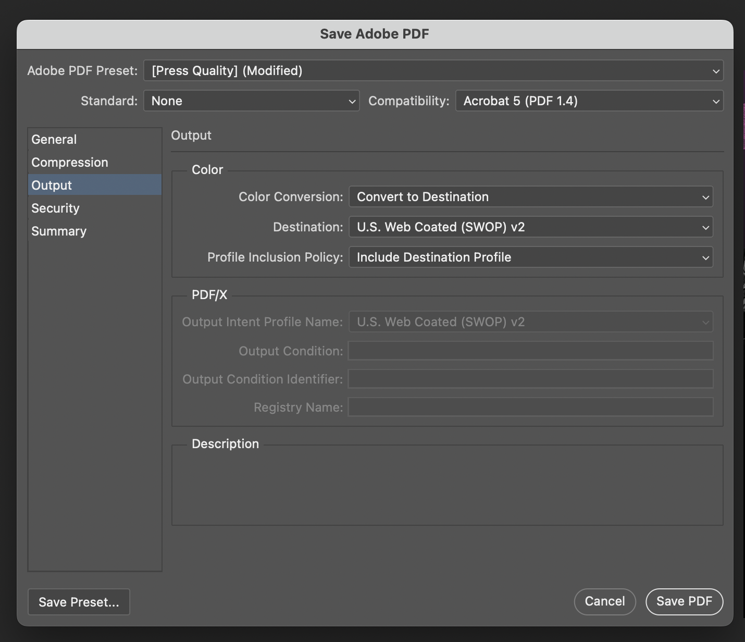
Task: Open the Color Conversion dropdown
Action: pyautogui.click(x=530, y=196)
